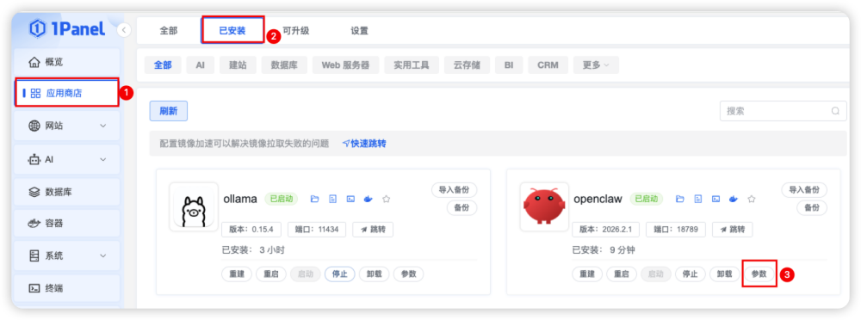Screen dimensions: 861x320
Task: Star openclaw as a favorite
Action: pos(752,200)
